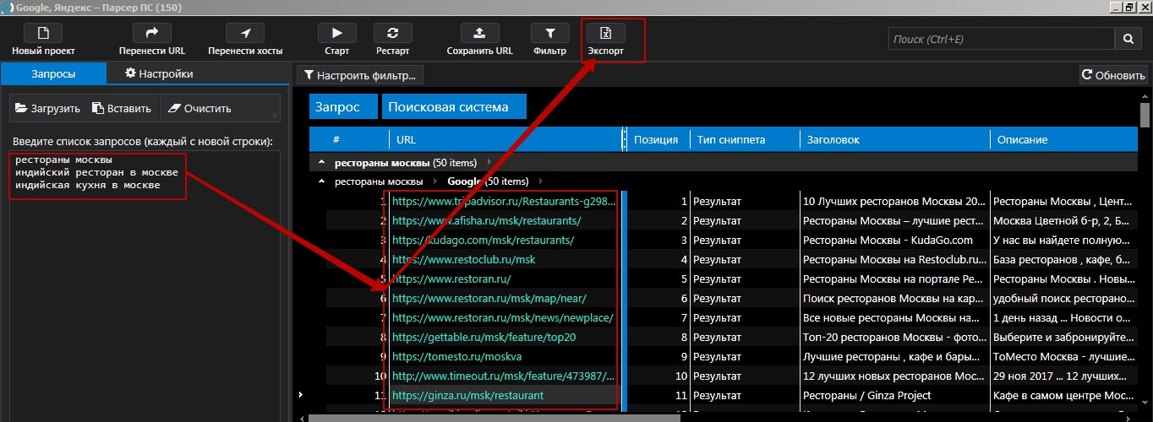Viewport: 1153px width, 422px height.
Task: Sort by the Тип сниппета column header
Action: pyautogui.click(x=744, y=139)
